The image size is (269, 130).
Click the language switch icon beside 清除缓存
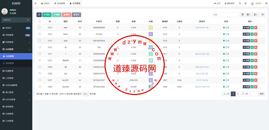pos(240,3)
